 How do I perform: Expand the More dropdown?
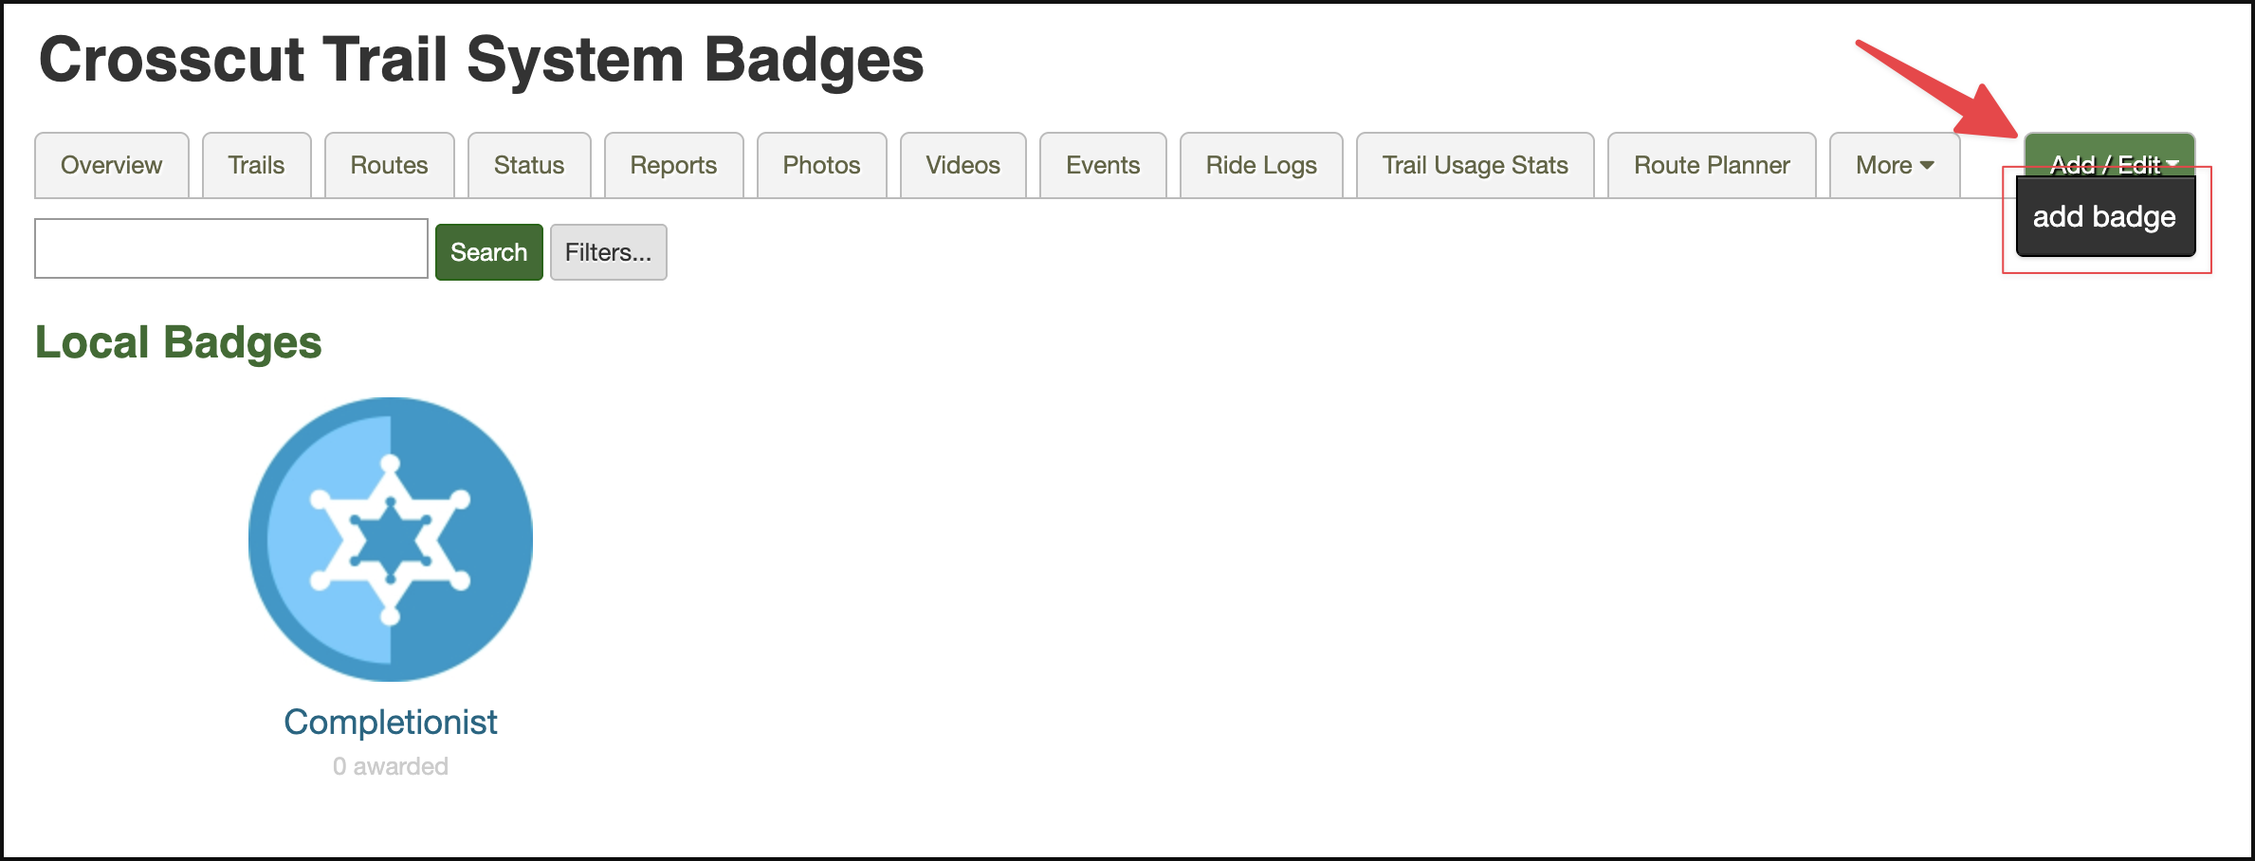point(1894,165)
